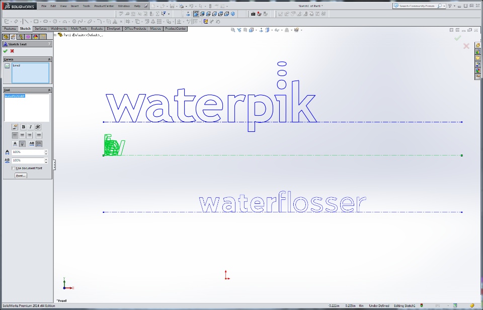Accept Sketch Text with green checkmark
The height and width of the screenshot is (310, 483).
pos(5,51)
